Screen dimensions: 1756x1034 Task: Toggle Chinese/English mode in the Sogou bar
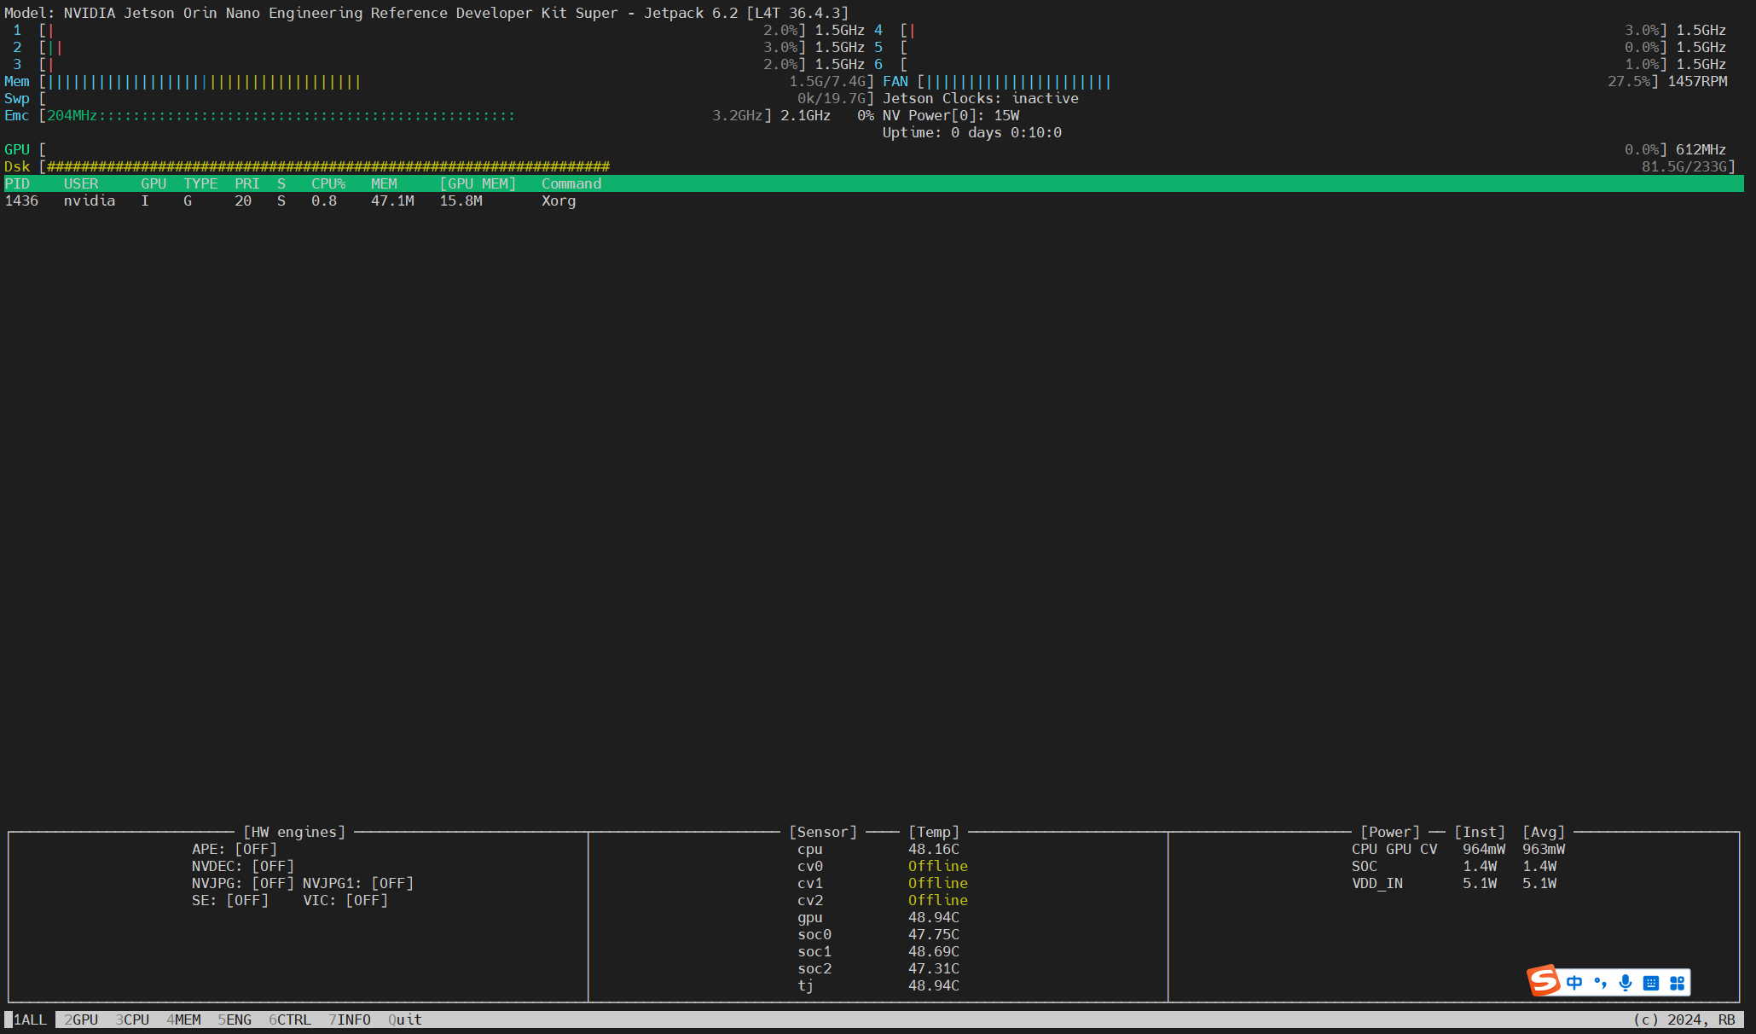click(1574, 983)
